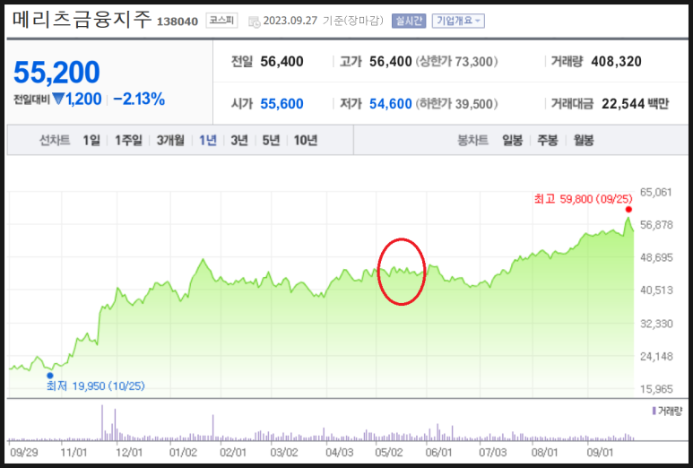Click the 24,148 y-axis label
The height and width of the screenshot is (468, 693).
click(656, 357)
